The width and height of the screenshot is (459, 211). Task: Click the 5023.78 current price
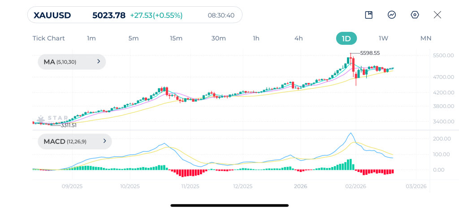109,15
